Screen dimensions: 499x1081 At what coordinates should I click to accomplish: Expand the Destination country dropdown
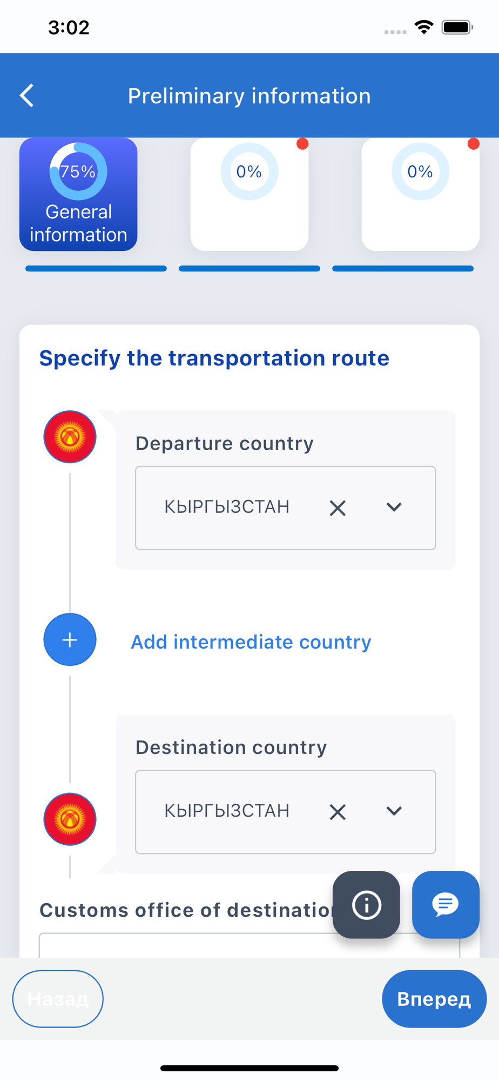coord(394,811)
